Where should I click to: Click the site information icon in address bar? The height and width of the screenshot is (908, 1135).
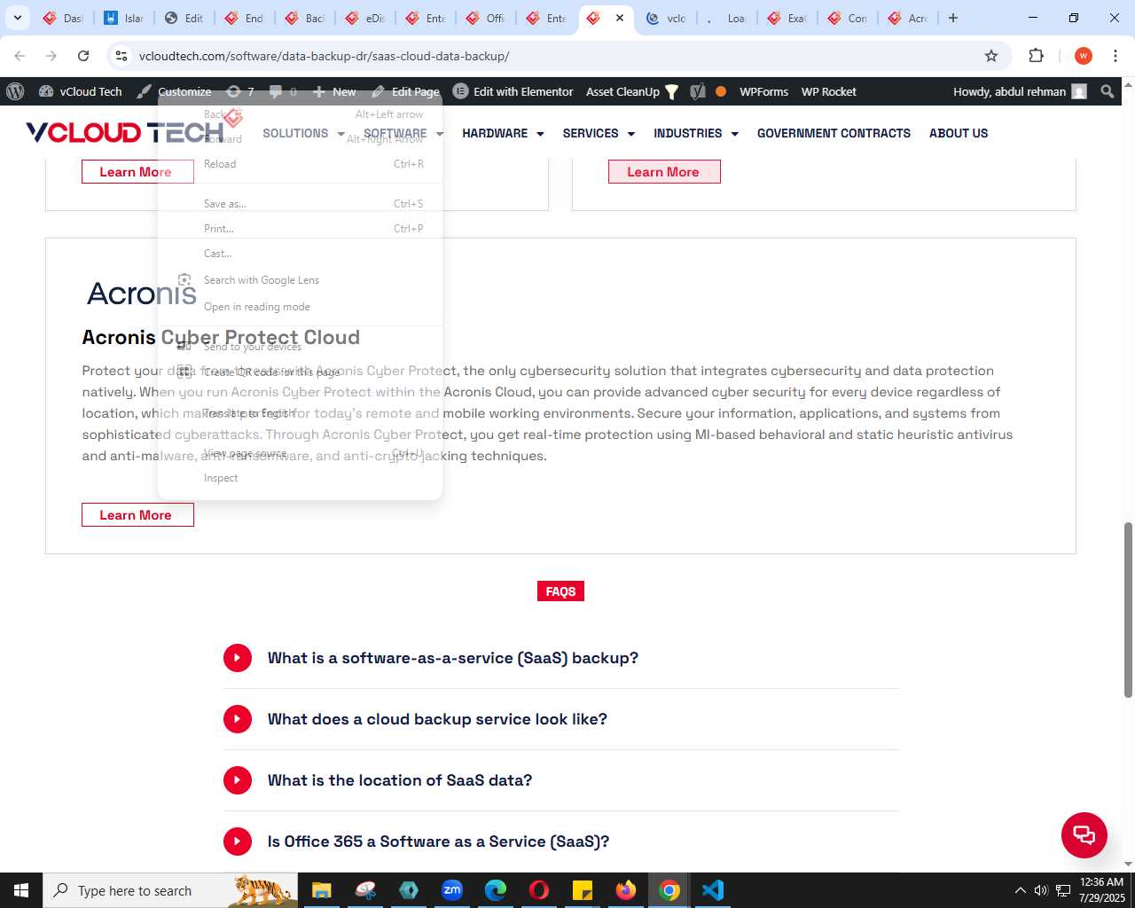(x=121, y=56)
